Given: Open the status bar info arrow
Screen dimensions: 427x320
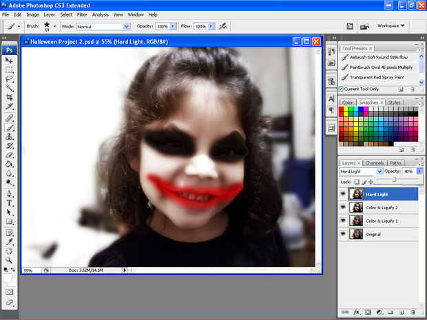Looking at the screenshot, I should coord(125,270).
